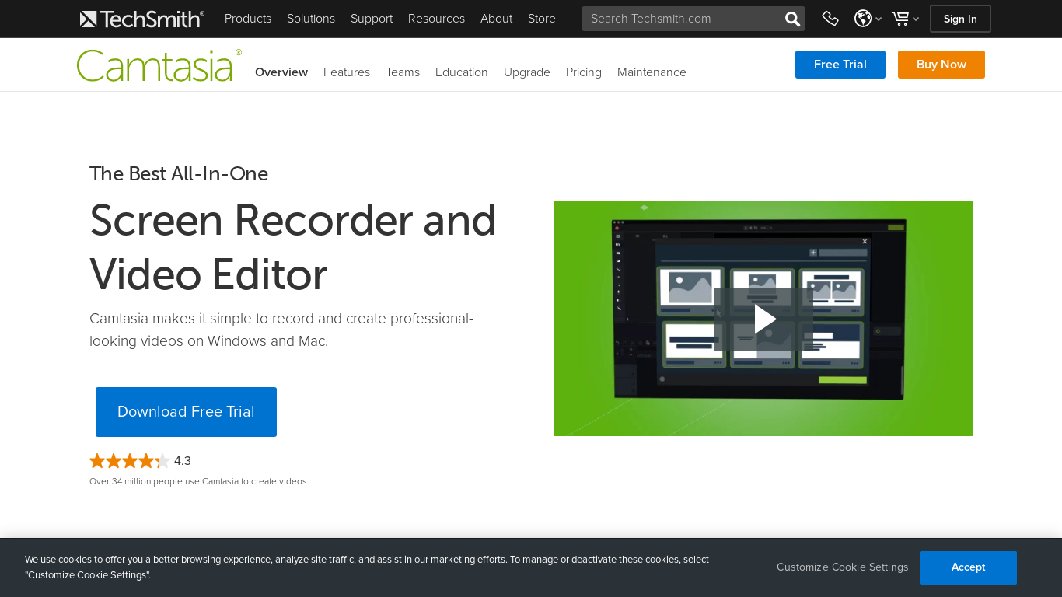Select the Education tab
Screen dimensions: 1062x597
point(462,72)
